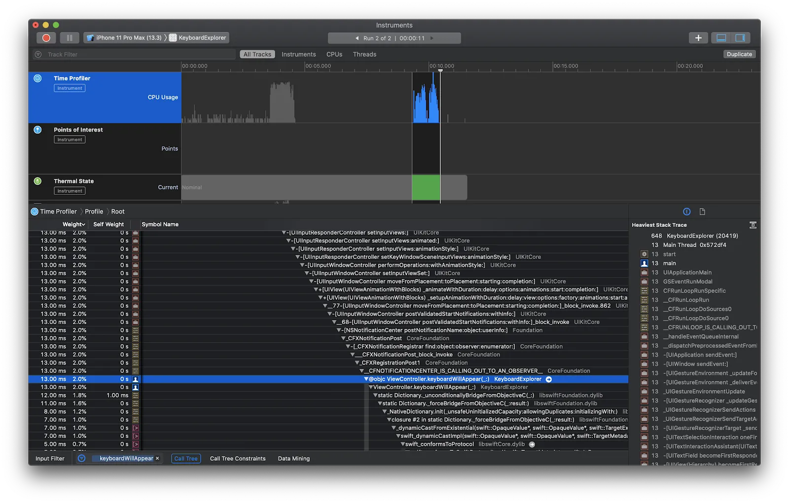Click the Duplicate button
The height and width of the screenshot is (503, 789).
(x=739, y=54)
